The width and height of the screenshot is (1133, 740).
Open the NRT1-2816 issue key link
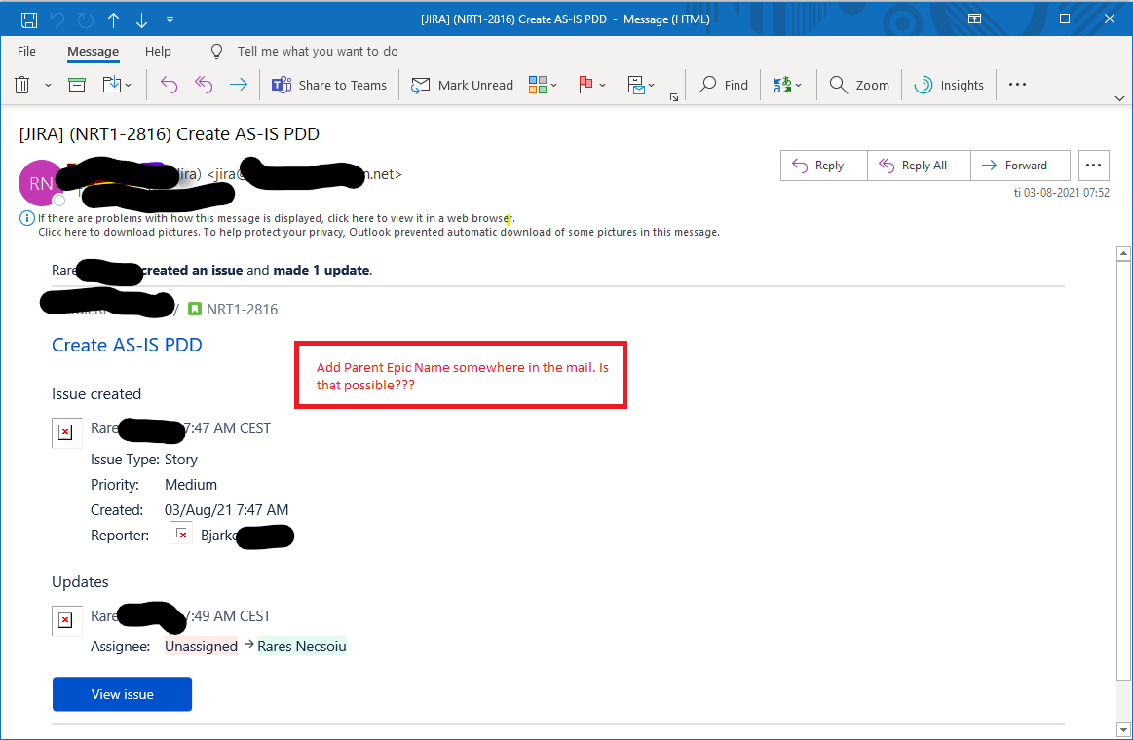(242, 309)
